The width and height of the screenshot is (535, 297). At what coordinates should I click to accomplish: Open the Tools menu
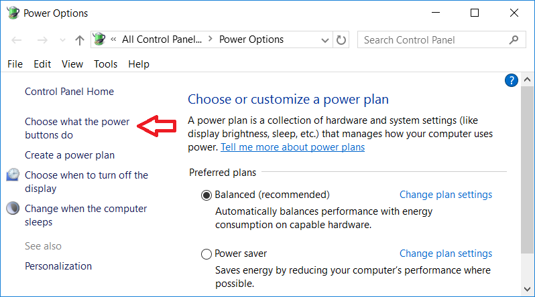coord(105,64)
